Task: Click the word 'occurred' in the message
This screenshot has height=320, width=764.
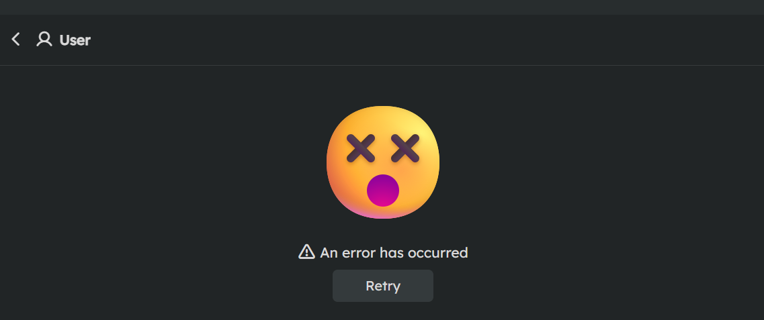Action: [437, 253]
